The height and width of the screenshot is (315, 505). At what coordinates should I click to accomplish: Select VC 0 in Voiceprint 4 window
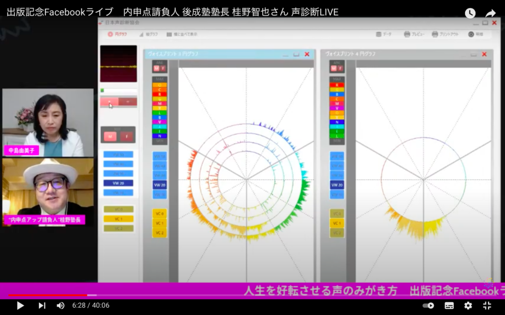[x=337, y=214]
